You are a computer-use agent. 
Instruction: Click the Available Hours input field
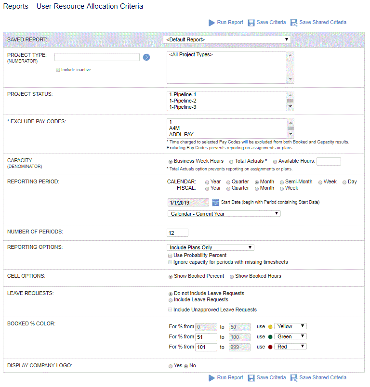click(329, 161)
